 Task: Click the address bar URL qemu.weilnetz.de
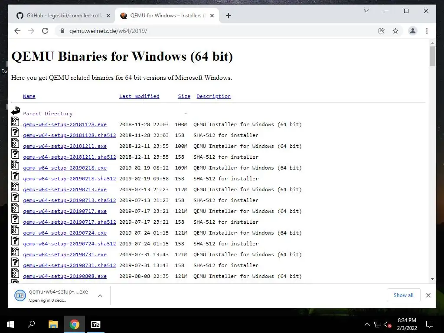click(x=108, y=31)
